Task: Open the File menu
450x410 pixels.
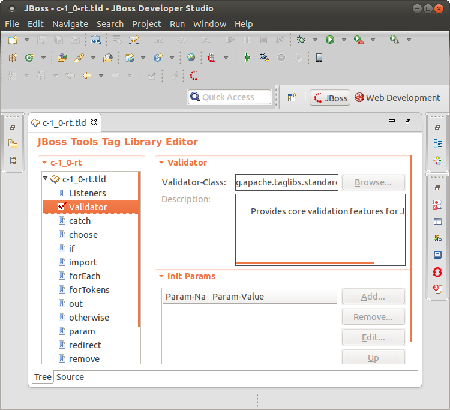Action: [x=12, y=24]
